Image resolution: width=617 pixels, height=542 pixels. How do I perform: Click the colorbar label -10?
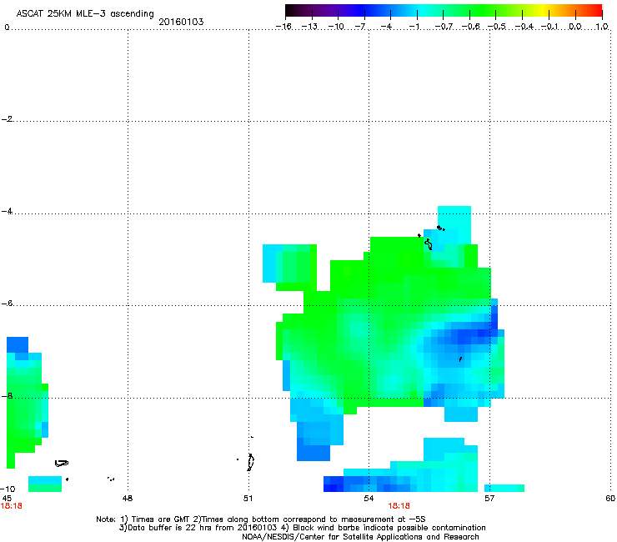(x=336, y=27)
